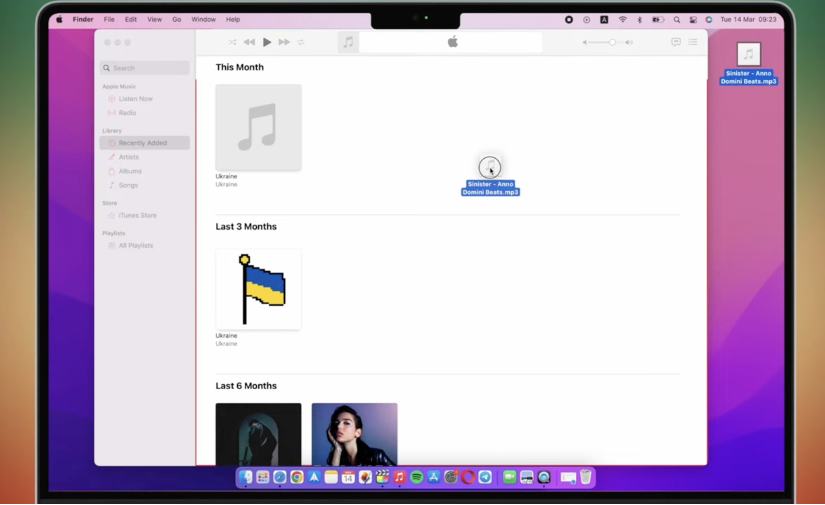
Task: Adjust the volume slider knob
Action: pos(612,42)
